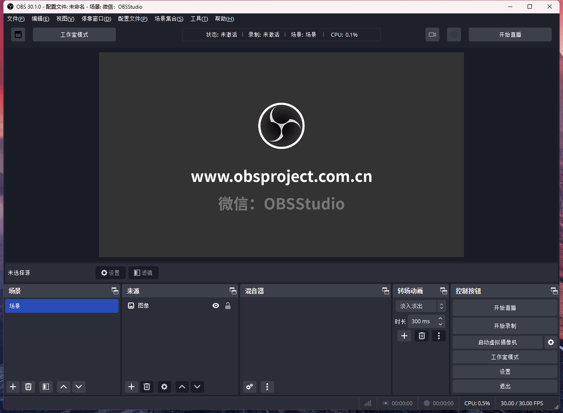
Task: Click the streaming time 00:00:00 status
Action: click(402, 404)
